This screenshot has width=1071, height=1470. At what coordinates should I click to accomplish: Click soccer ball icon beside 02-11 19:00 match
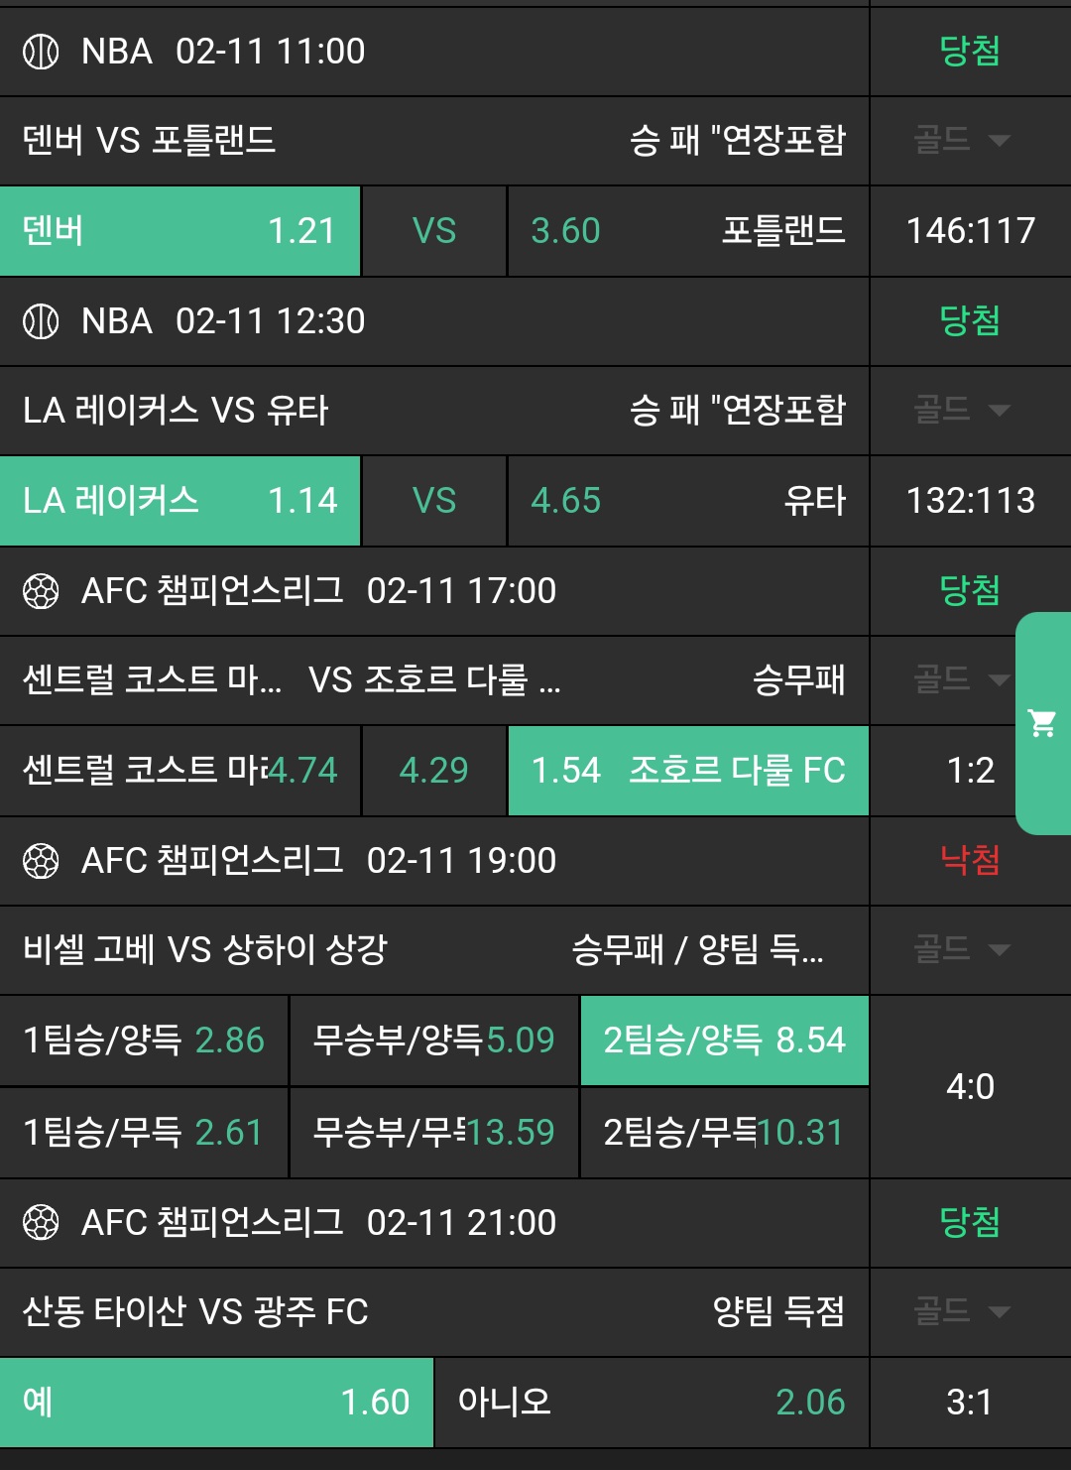click(41, 861)
